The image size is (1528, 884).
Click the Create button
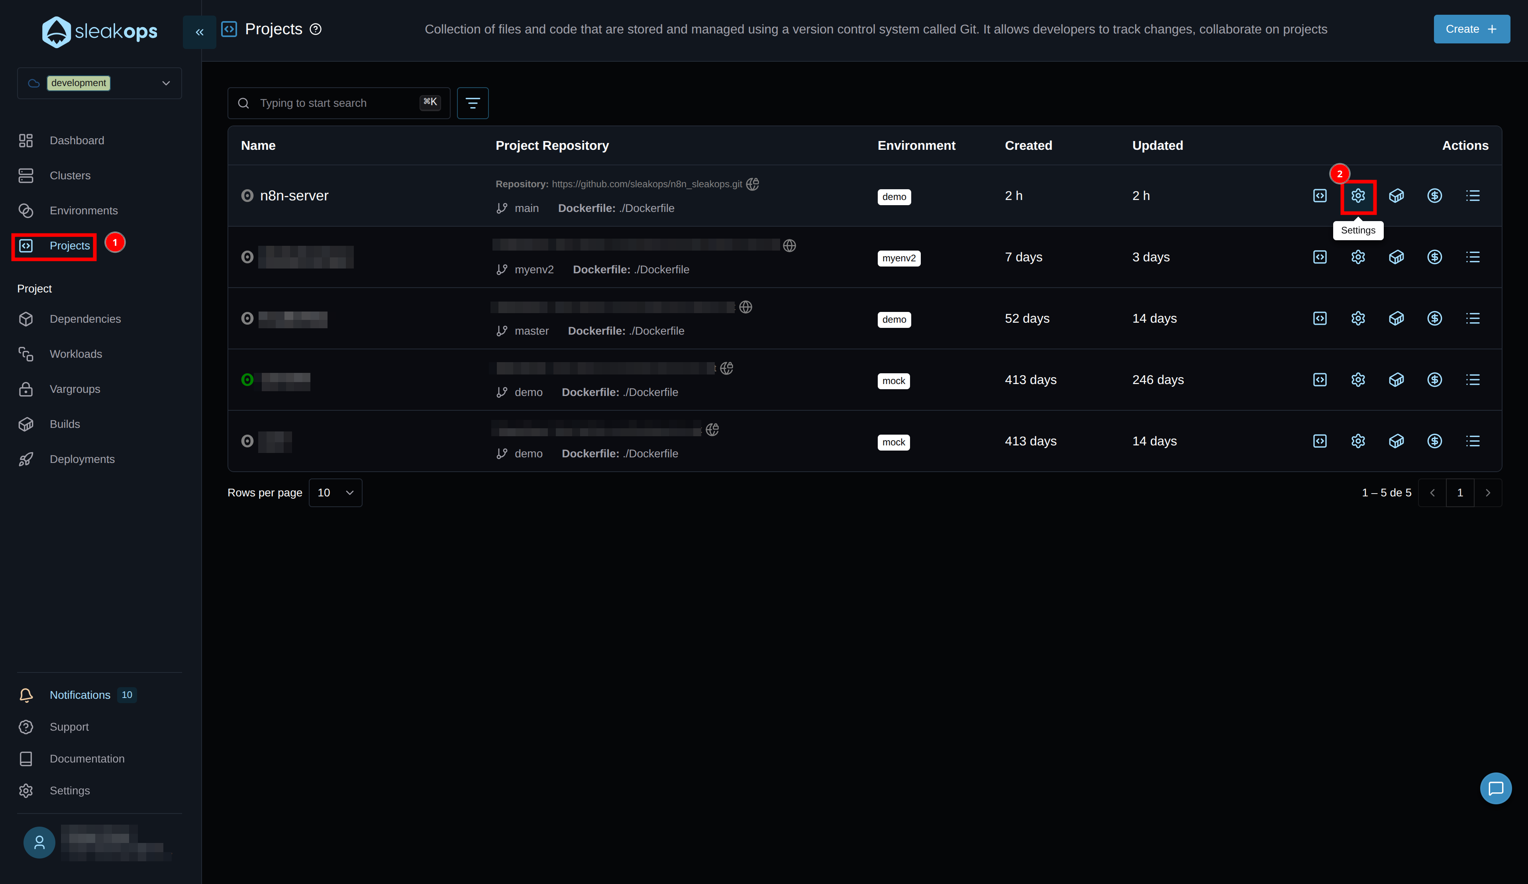(1472, 29)
